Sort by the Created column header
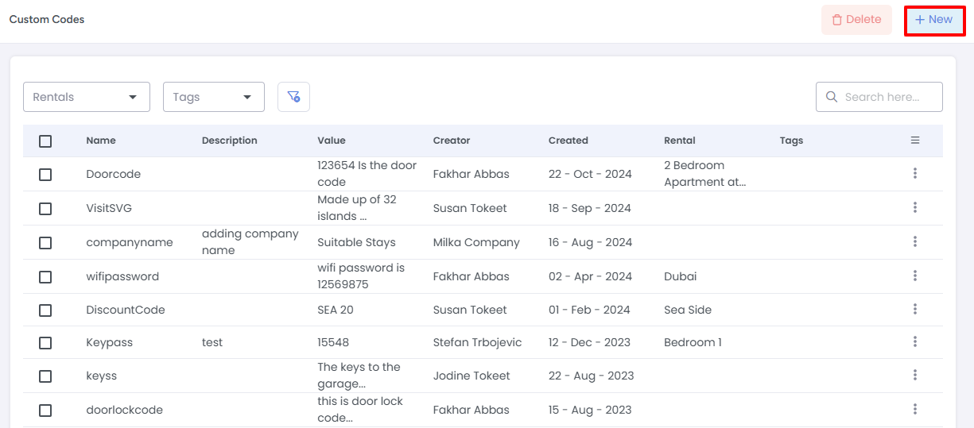The width and height of the screenshot is (974, 428). point(568,141)
